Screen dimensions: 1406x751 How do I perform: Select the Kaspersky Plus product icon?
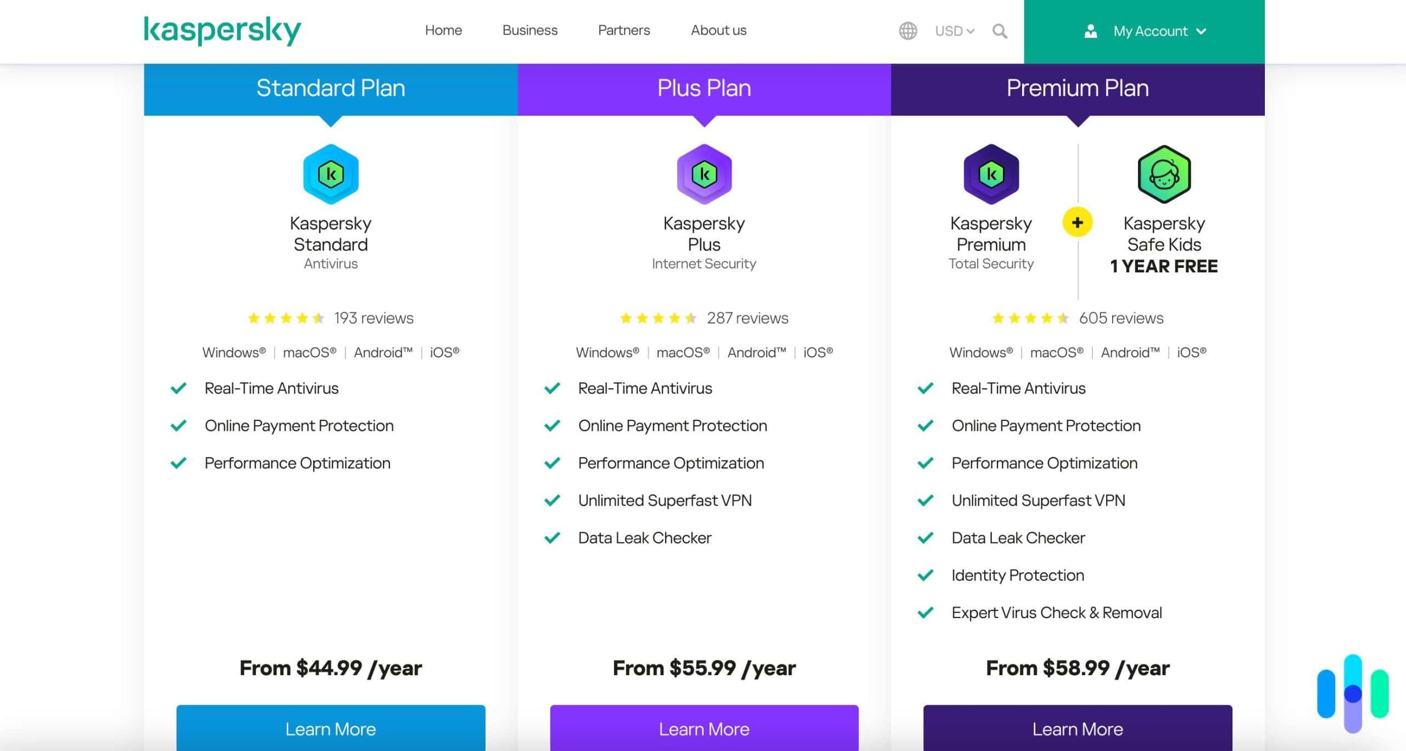704,173
